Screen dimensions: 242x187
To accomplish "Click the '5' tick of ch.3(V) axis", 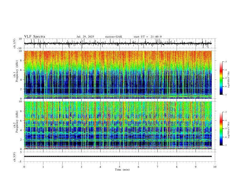I will click(x=21, y=152).
